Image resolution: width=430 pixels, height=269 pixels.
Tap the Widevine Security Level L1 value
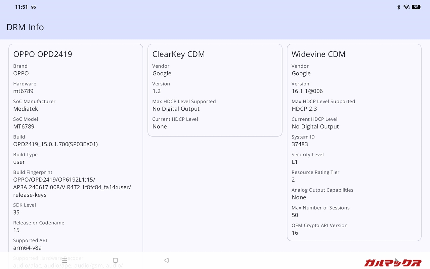point(295,162)
